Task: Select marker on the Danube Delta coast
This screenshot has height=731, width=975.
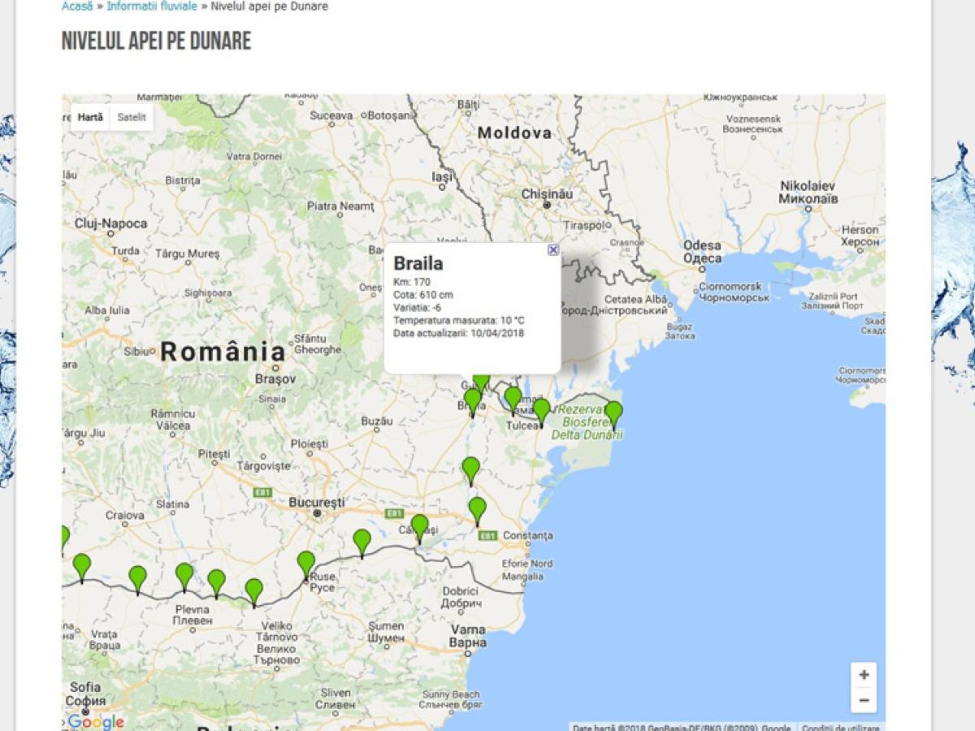Action: [x=613, y=413]
